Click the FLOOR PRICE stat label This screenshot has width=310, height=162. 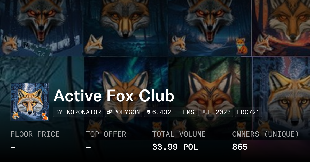[x=35, y=134]
